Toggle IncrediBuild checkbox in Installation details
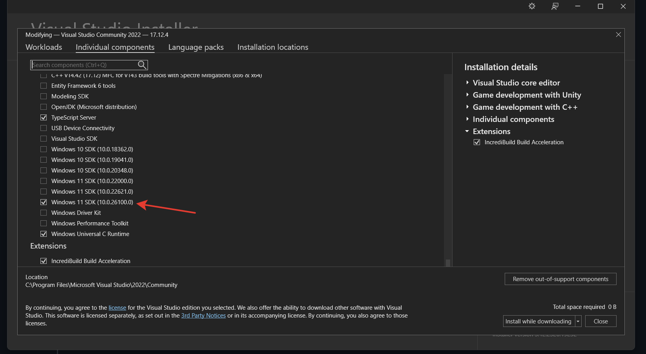 click(x=477, y=142)
